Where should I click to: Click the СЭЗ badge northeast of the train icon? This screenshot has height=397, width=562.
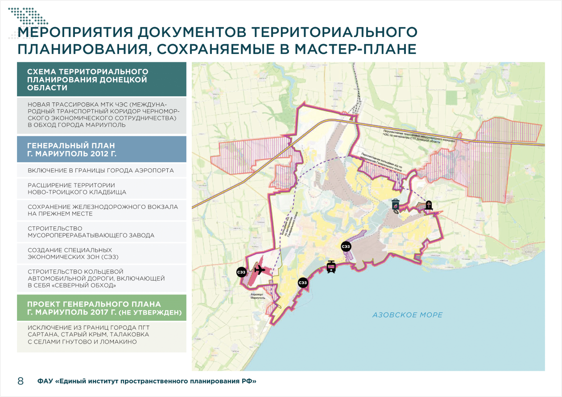click(346, 246)
